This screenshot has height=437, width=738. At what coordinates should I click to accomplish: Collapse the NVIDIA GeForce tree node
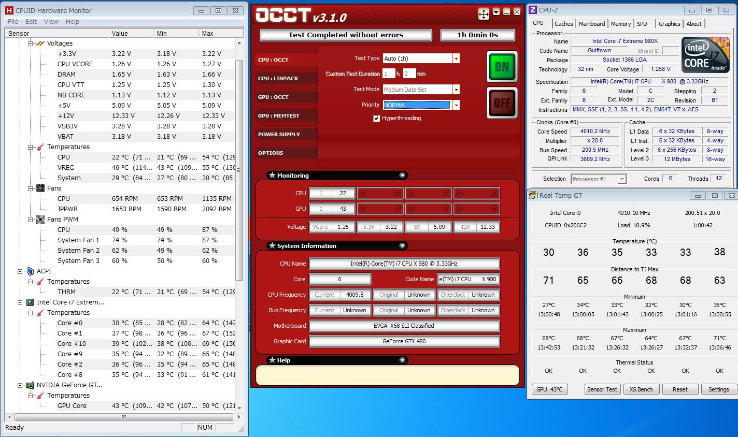click(x=20, y=385)
